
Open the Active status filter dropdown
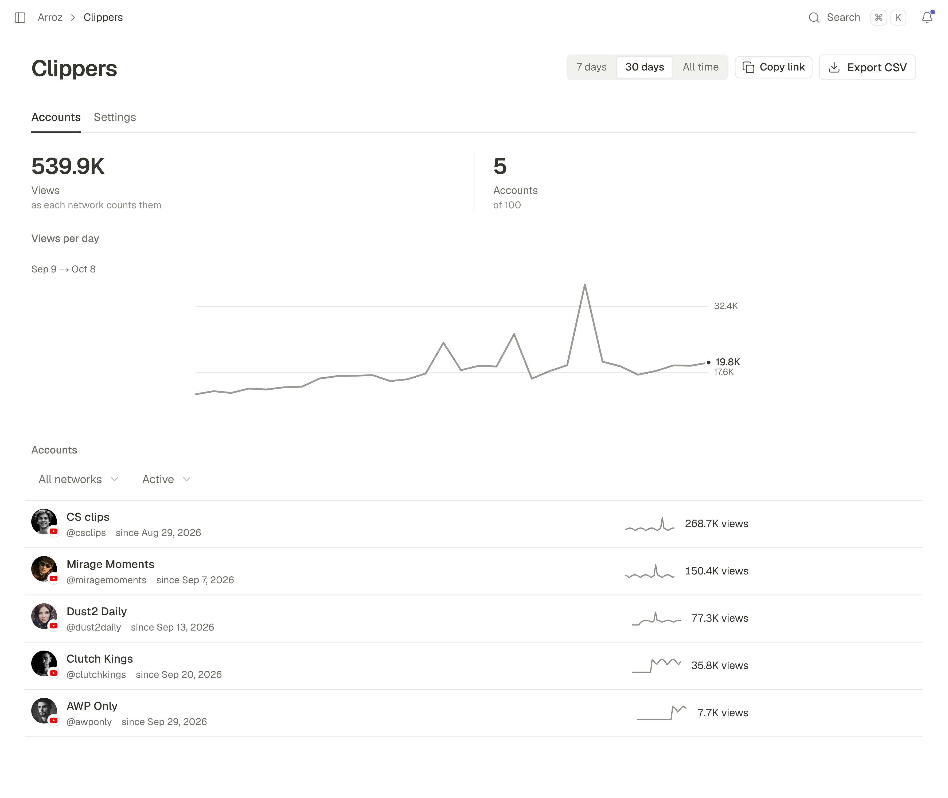coord(166,479)
